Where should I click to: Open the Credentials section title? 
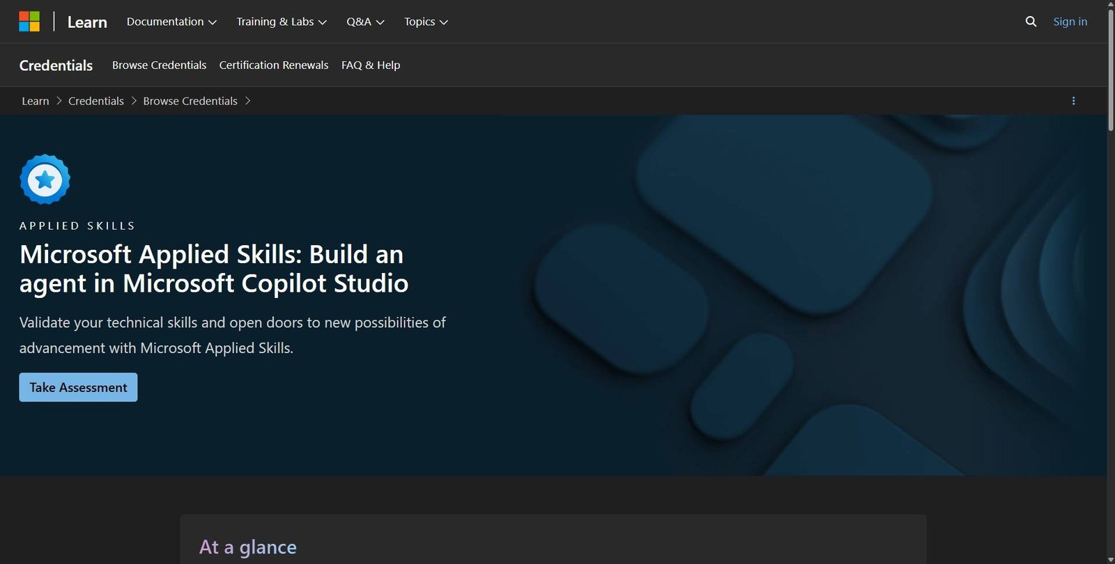tap(56, 65)
